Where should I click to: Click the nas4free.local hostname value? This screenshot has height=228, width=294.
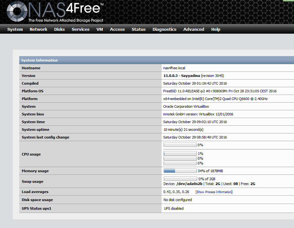[174, 68]
